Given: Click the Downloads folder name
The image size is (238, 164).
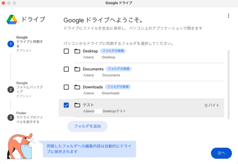Looking at the screenshot, I should pyautogui.click(x=93, y=87).
